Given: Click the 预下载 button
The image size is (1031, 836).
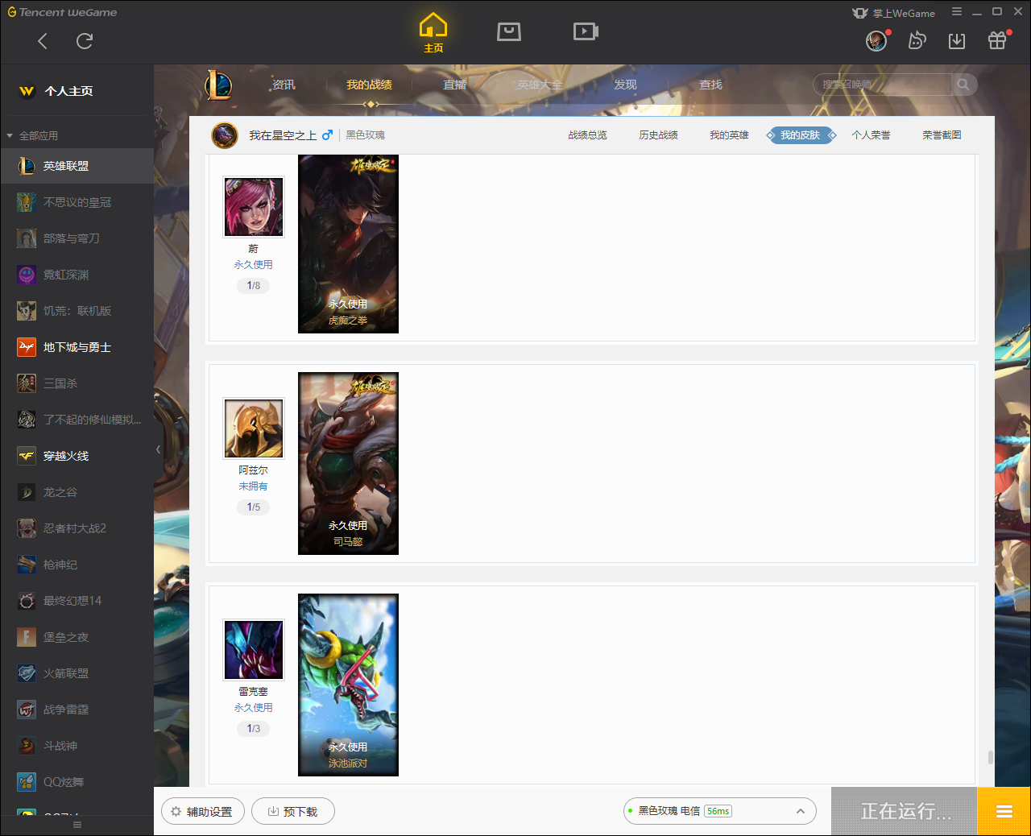Looking at the screenshot, I should 293,811.
